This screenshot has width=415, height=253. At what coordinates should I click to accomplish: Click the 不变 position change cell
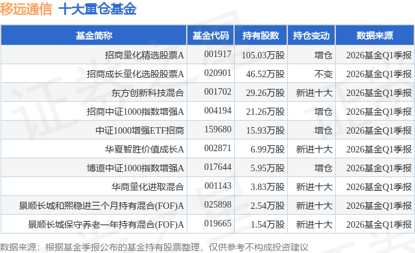[x=323, y=74]
